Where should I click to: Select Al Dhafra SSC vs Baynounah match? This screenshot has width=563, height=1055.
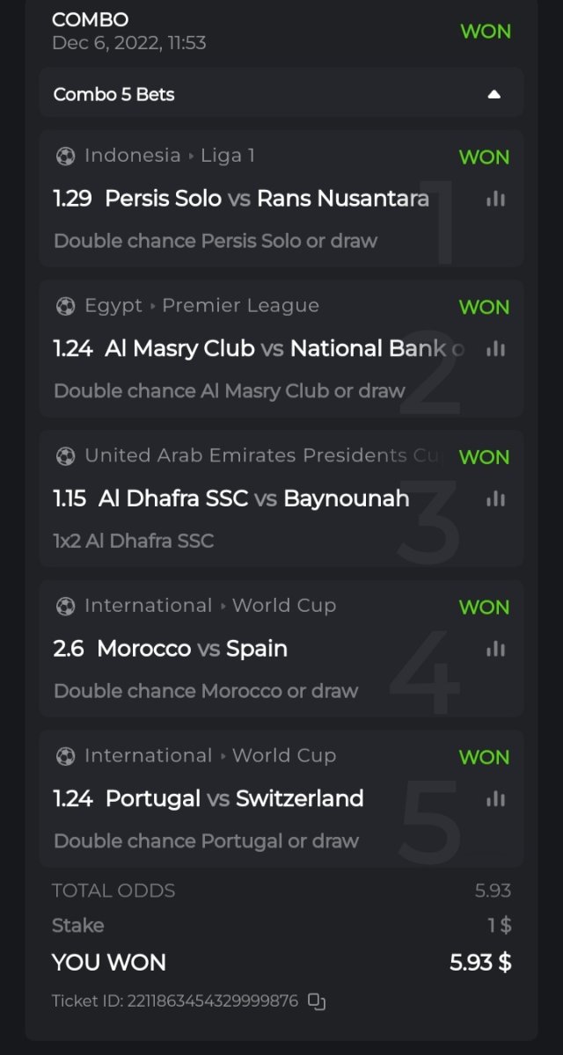253,499
